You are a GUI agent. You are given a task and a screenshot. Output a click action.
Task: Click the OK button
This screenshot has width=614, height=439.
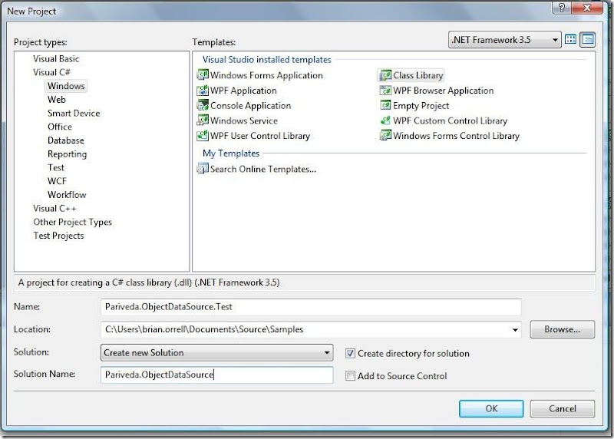pos(491,408)
